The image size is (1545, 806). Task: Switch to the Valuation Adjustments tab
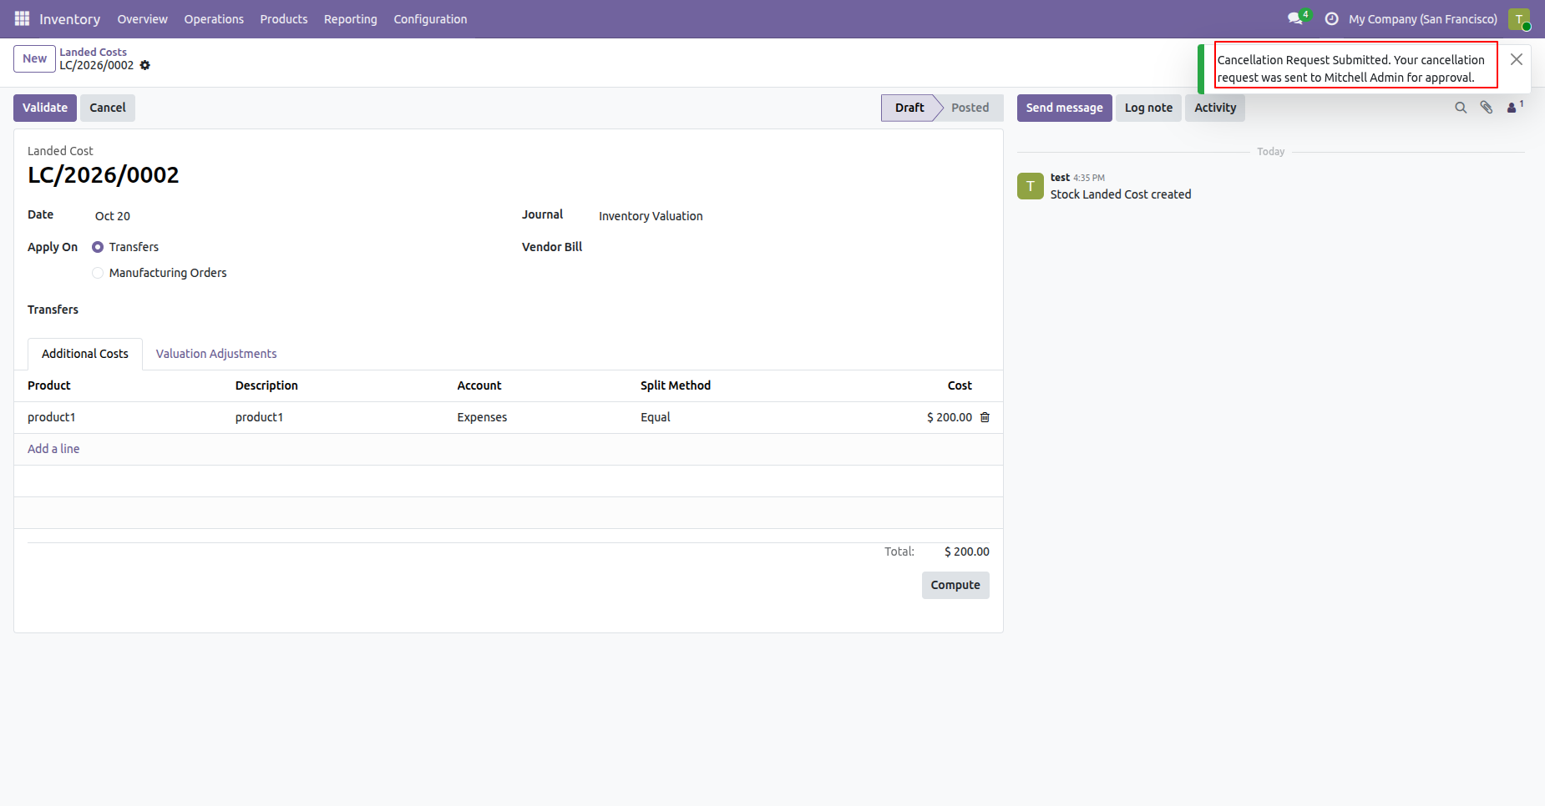[216, 354]
